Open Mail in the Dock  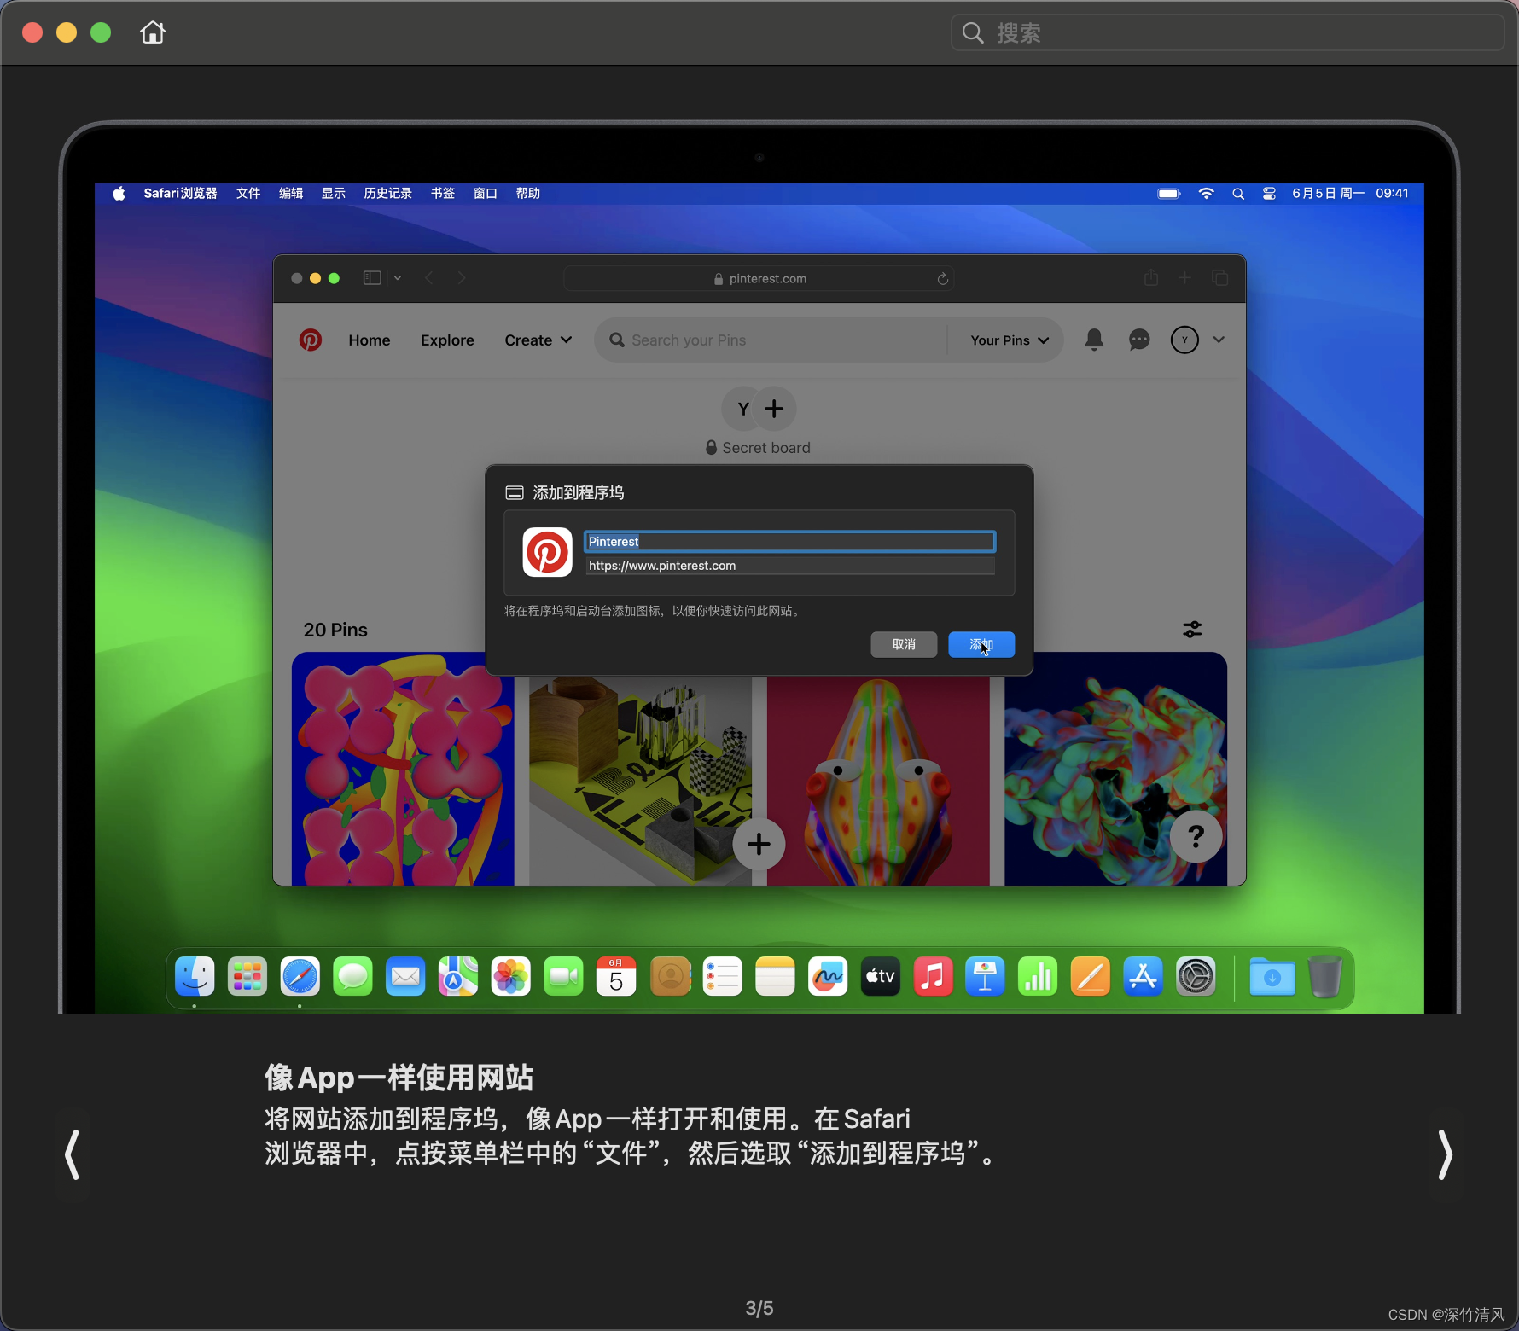(x=405, y=977)
